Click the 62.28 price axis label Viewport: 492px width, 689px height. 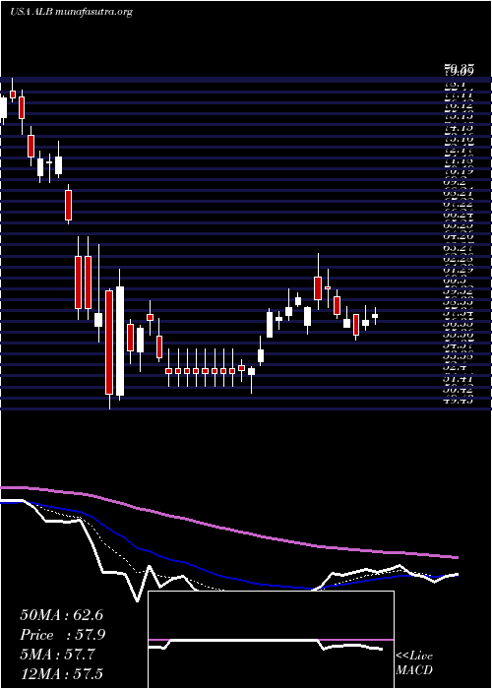pyautogui.click(x=459, y=258)
